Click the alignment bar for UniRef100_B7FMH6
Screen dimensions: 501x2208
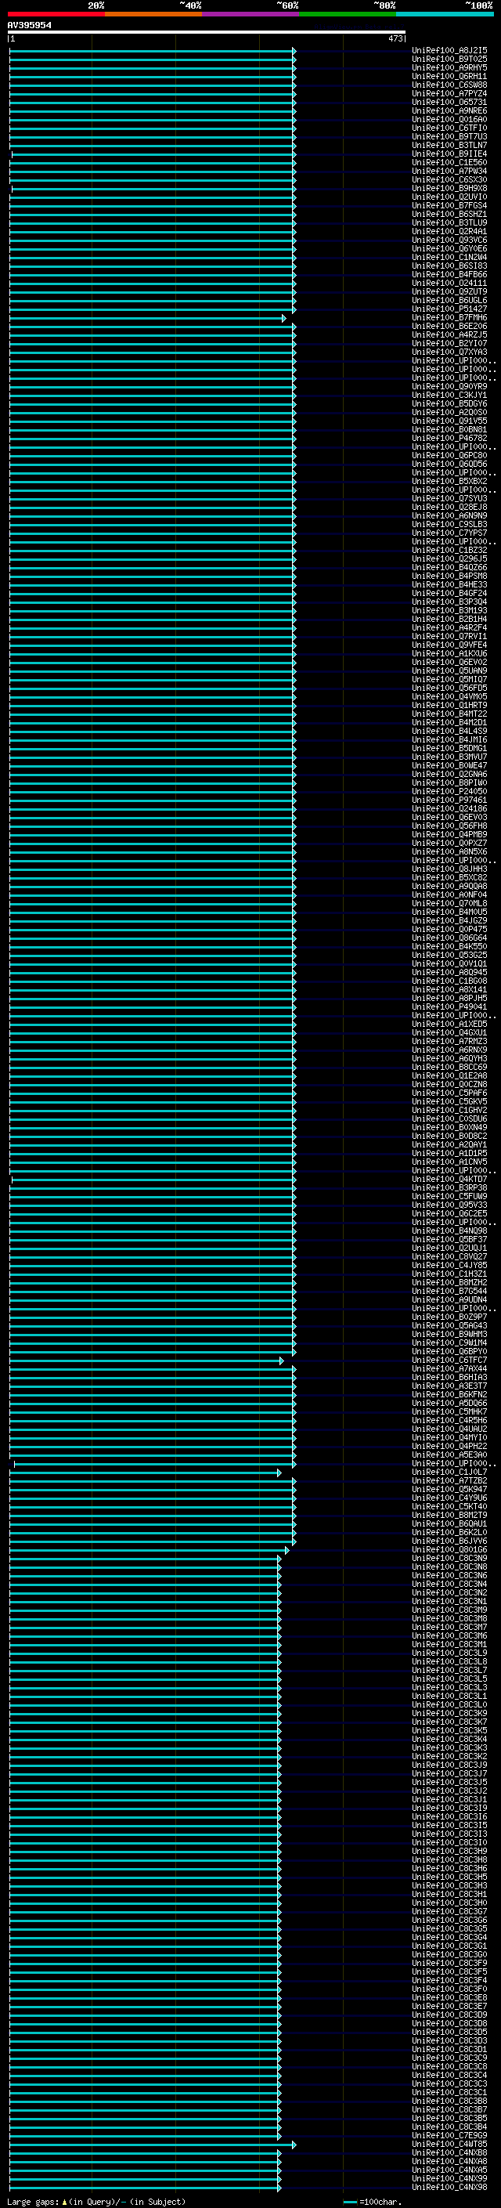pyautogui.click(x=146, y=318)
